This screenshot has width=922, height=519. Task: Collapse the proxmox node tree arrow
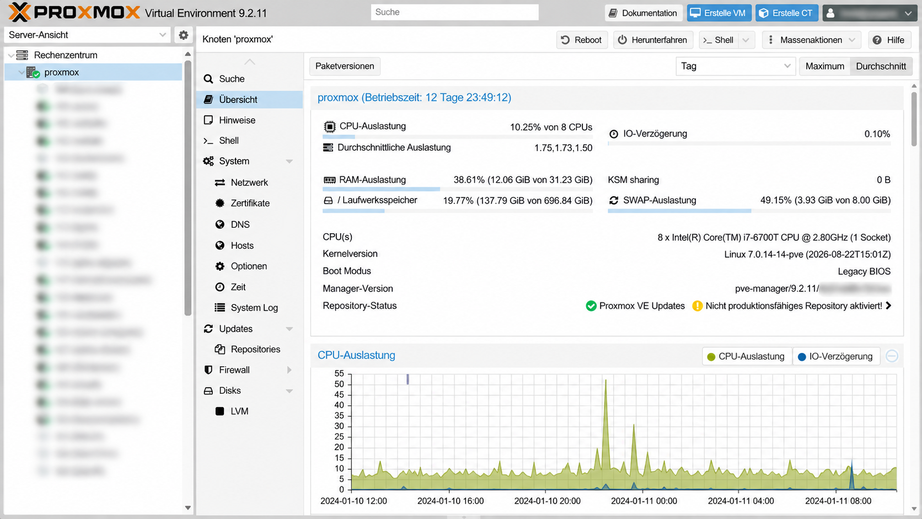point(22,72)
